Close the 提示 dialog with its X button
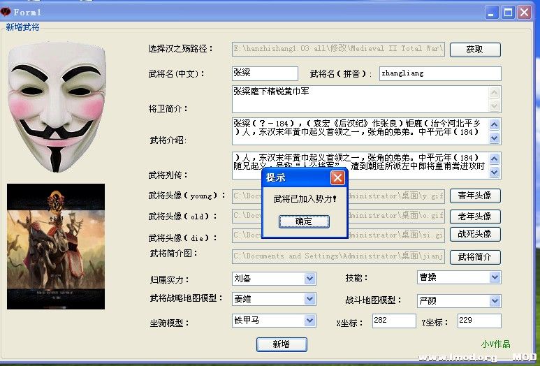This screenshot has height=366, width=540. pos(337,177)
